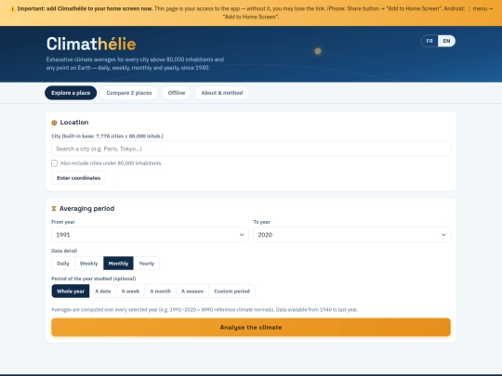Click the 'From year' label
Viewport: 502px width, 376px height.
point(63,222)
